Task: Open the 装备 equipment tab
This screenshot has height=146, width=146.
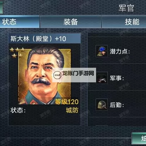Action: tap(71, 22)
